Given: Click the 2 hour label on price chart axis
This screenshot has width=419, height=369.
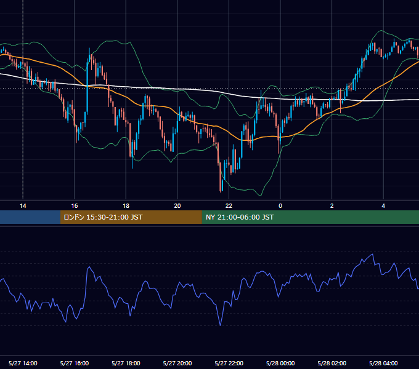Looking at the screenshot, I should (332, 206).
